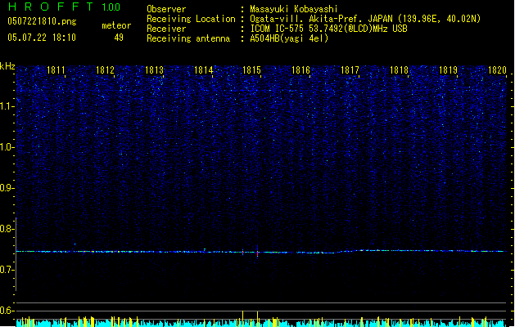Click the red meteor echo spike after 1815
515x327 pixels.
[257, 253]
